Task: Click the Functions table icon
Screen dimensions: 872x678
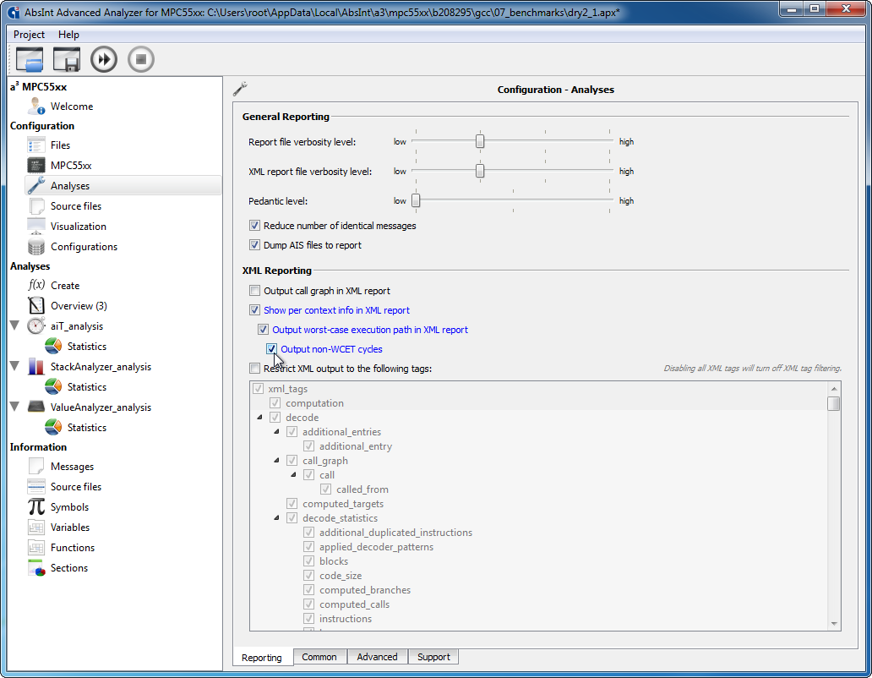Action: pos(36,547)
